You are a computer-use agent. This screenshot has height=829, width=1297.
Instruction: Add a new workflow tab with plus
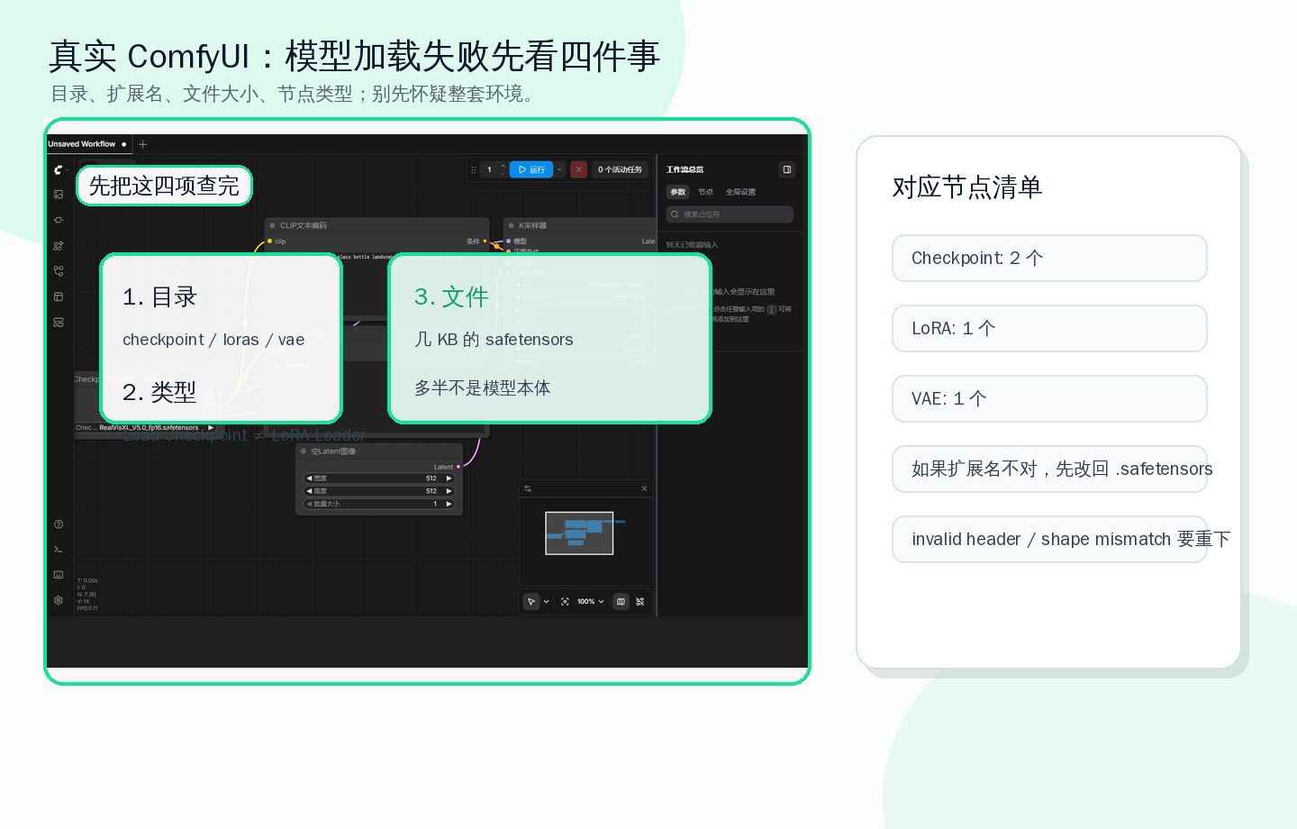142,144
